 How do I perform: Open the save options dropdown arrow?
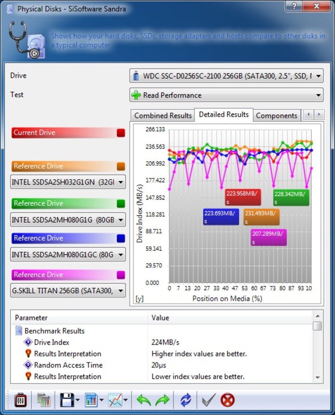point(78,400)
